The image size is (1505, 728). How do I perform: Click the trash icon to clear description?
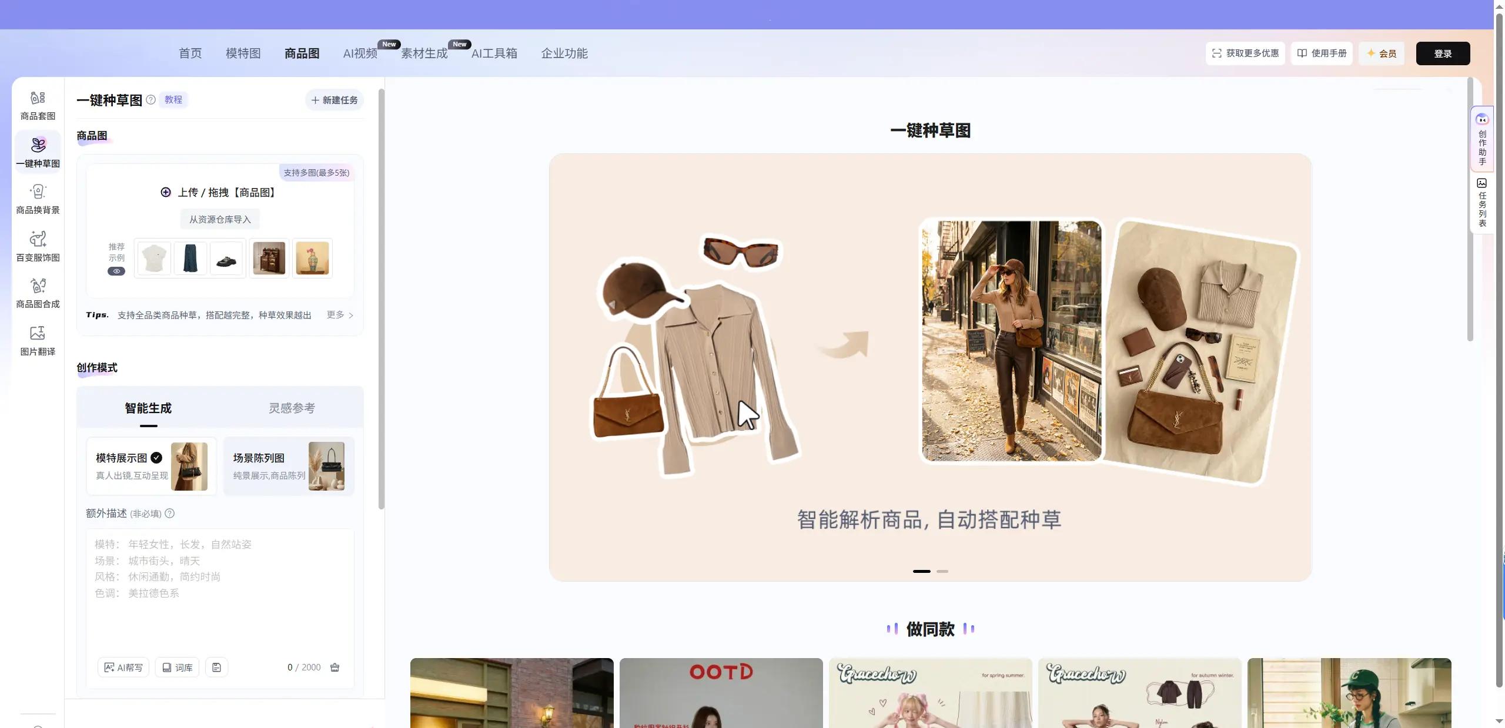tap(335, 667)
